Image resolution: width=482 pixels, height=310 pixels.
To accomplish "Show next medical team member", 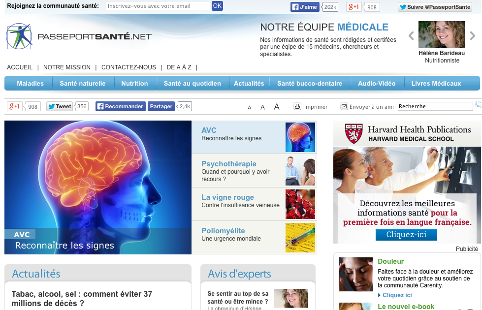I will coord(473,35).
